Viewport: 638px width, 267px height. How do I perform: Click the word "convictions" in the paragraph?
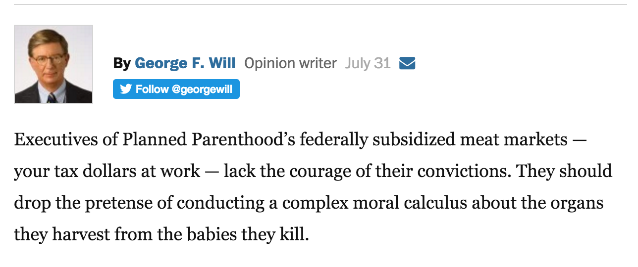click(x=466, y=172)
